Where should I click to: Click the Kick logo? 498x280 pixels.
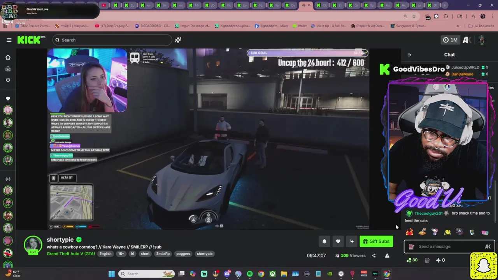point(31,40)
